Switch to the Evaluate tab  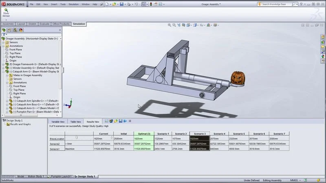[x=45, y=24]
